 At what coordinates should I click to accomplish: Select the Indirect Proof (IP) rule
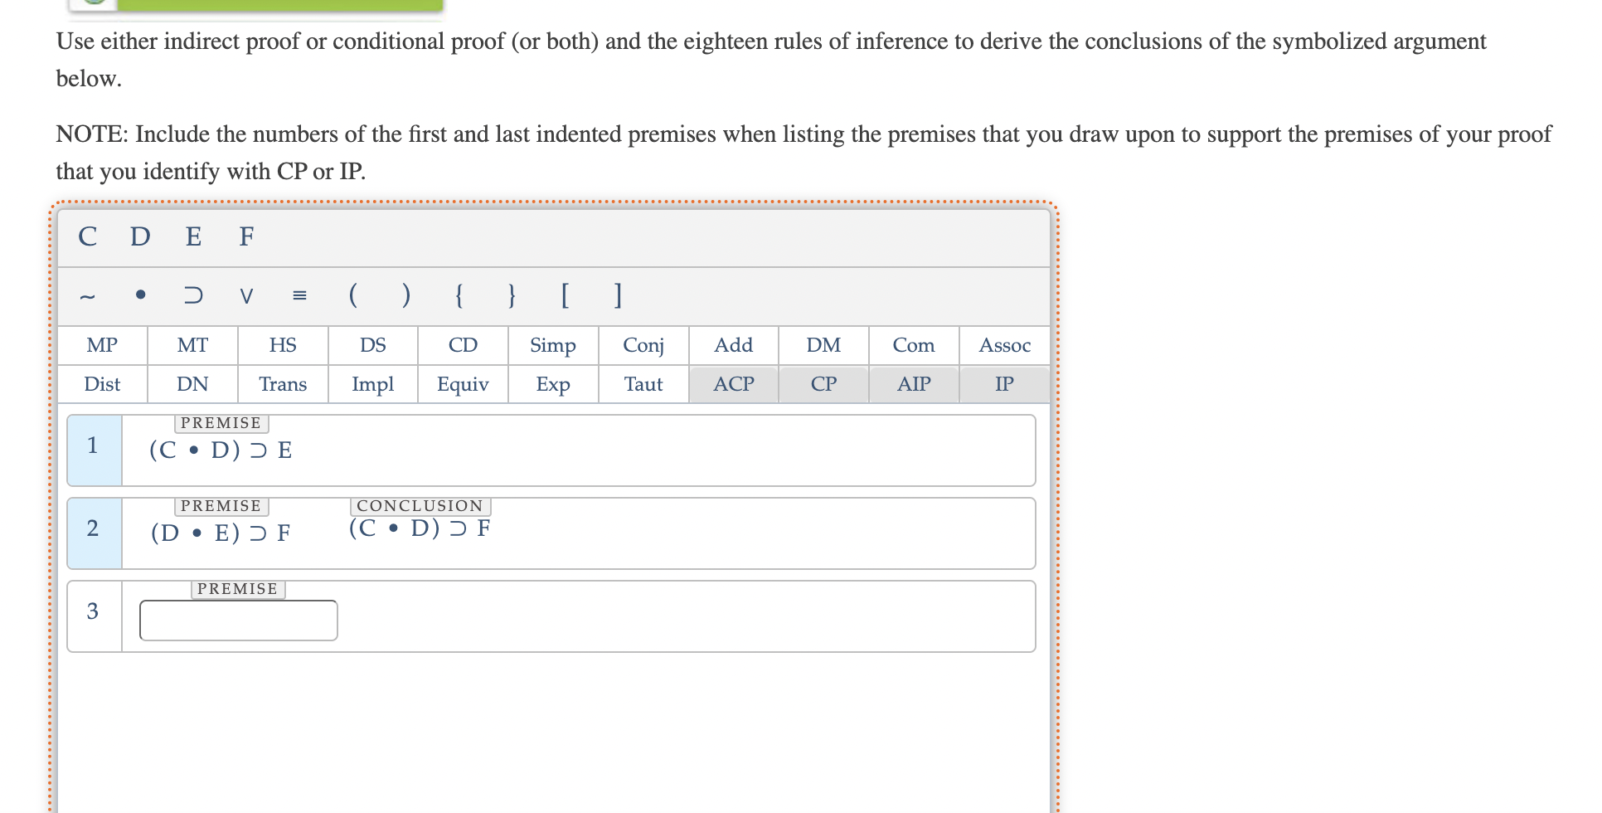coord(1004,384)
